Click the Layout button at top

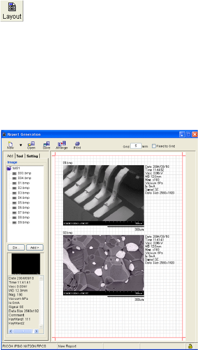[x=12, y=11]
